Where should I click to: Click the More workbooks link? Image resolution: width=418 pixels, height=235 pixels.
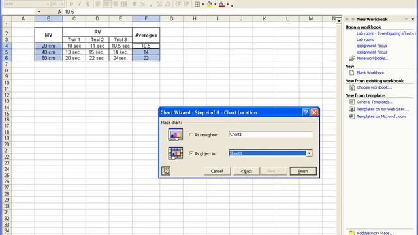(373, 58)
